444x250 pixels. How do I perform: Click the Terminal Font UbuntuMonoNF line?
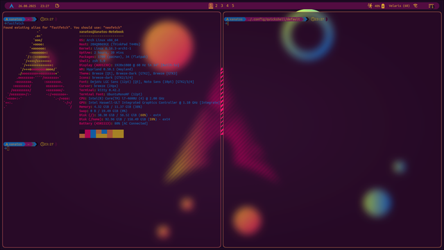point(111,94)
